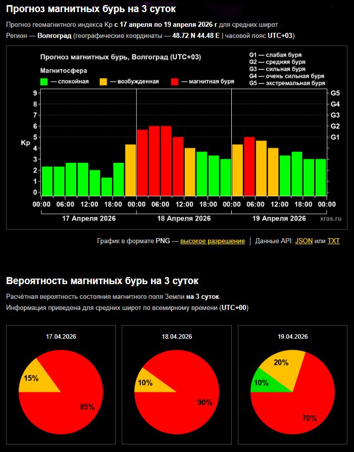Click the only yellow bar on 17 April
This screenshot has height=452, width=354.
[130, 169]
